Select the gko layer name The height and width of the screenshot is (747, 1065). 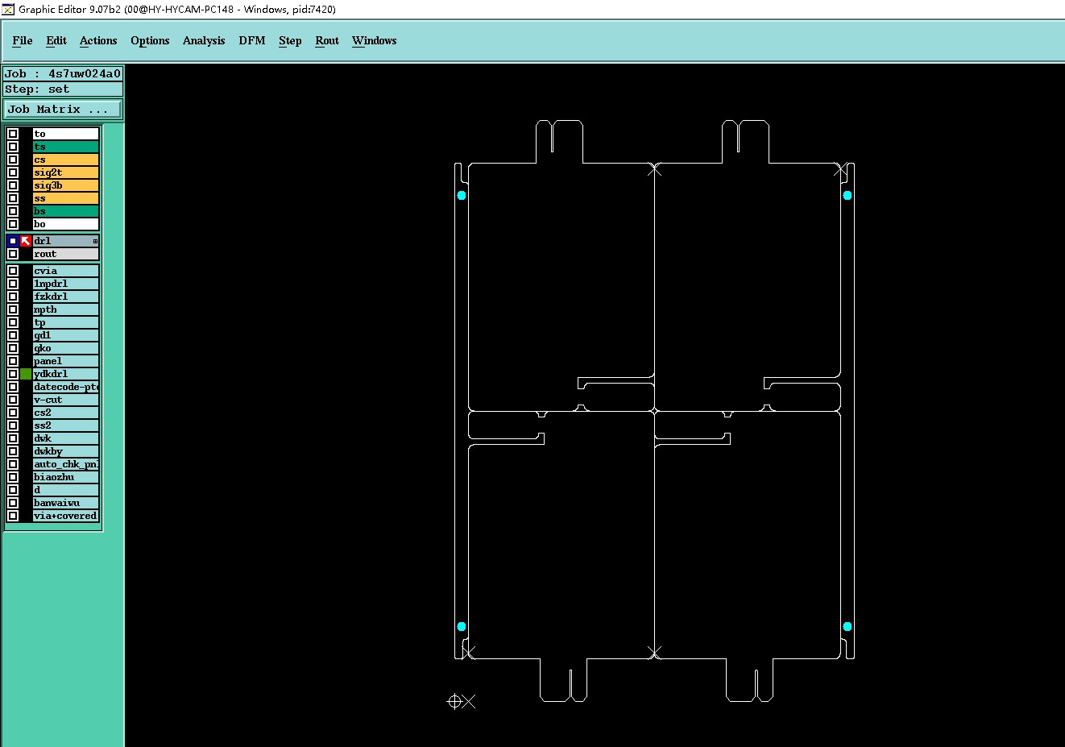click(x=66, y=348)
